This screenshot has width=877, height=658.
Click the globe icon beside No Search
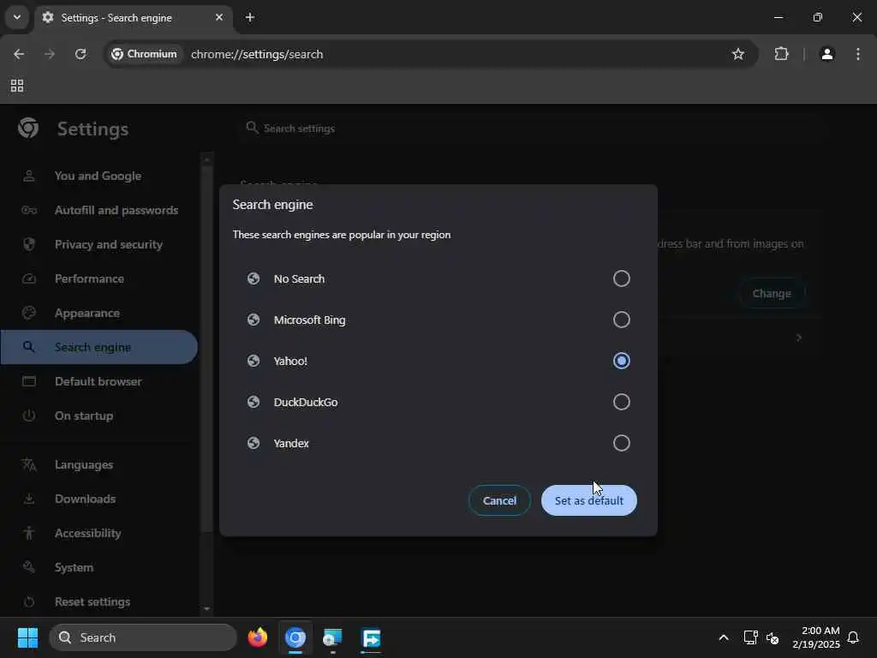pyautogui.click(x=254, y=278)
